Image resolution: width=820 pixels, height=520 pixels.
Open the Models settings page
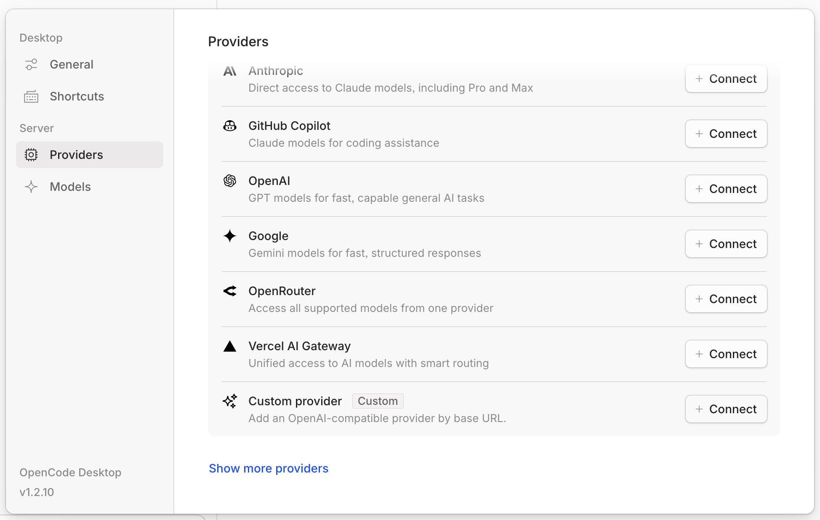point(70,187)
